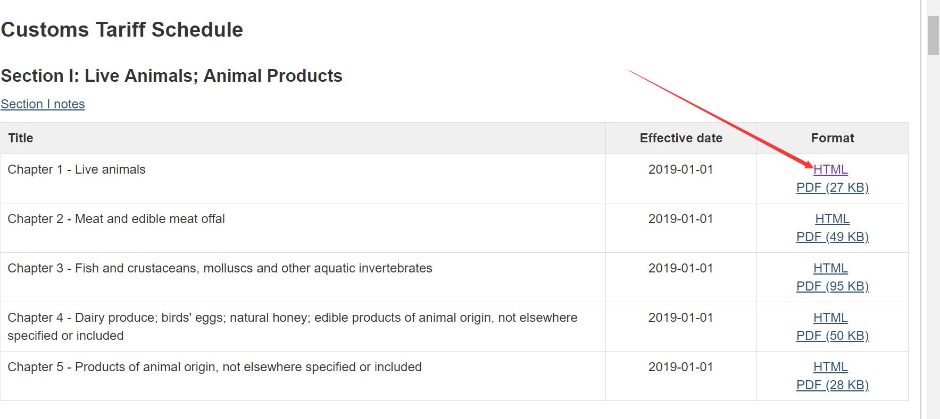Download Chapter 3 PDF (95 KB)
Image resolution: width=940 pixels, height=419 pixels.
(832, 286)
